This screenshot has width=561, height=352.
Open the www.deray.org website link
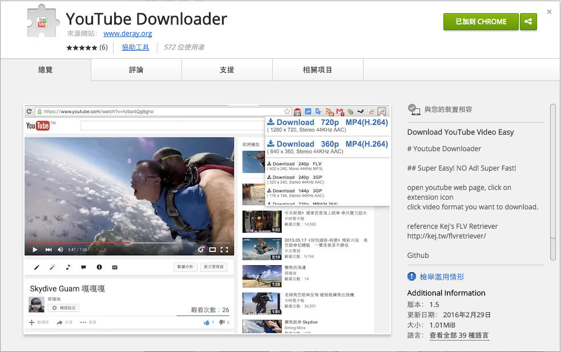[128, 33]
